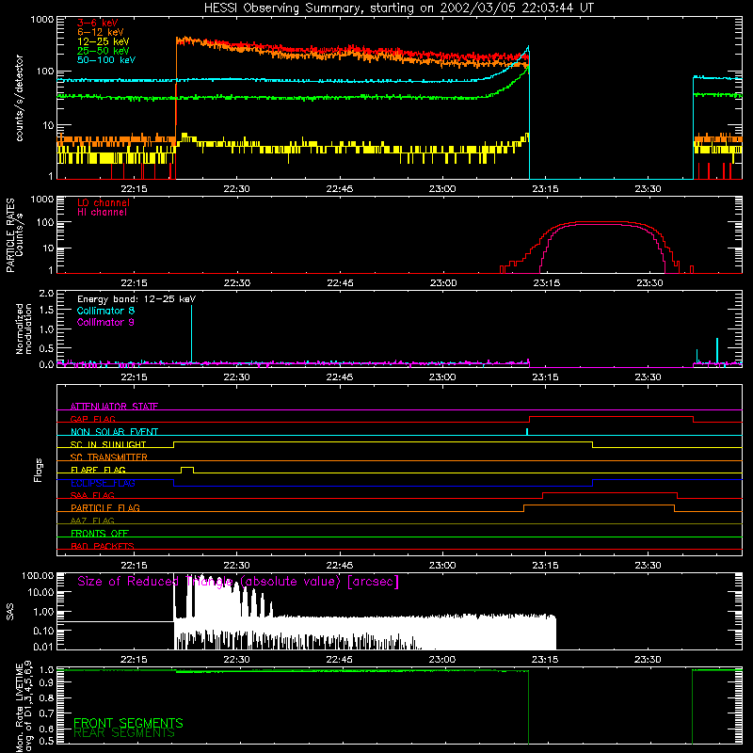
Task: Click the 22:15 tick under the SAS panel
Action: click(x=134, y=660)
